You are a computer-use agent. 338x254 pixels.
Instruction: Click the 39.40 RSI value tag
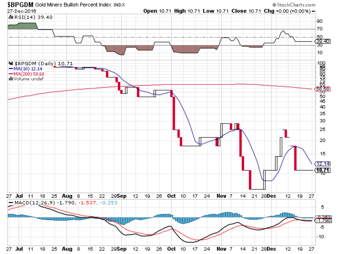point(322,41)
